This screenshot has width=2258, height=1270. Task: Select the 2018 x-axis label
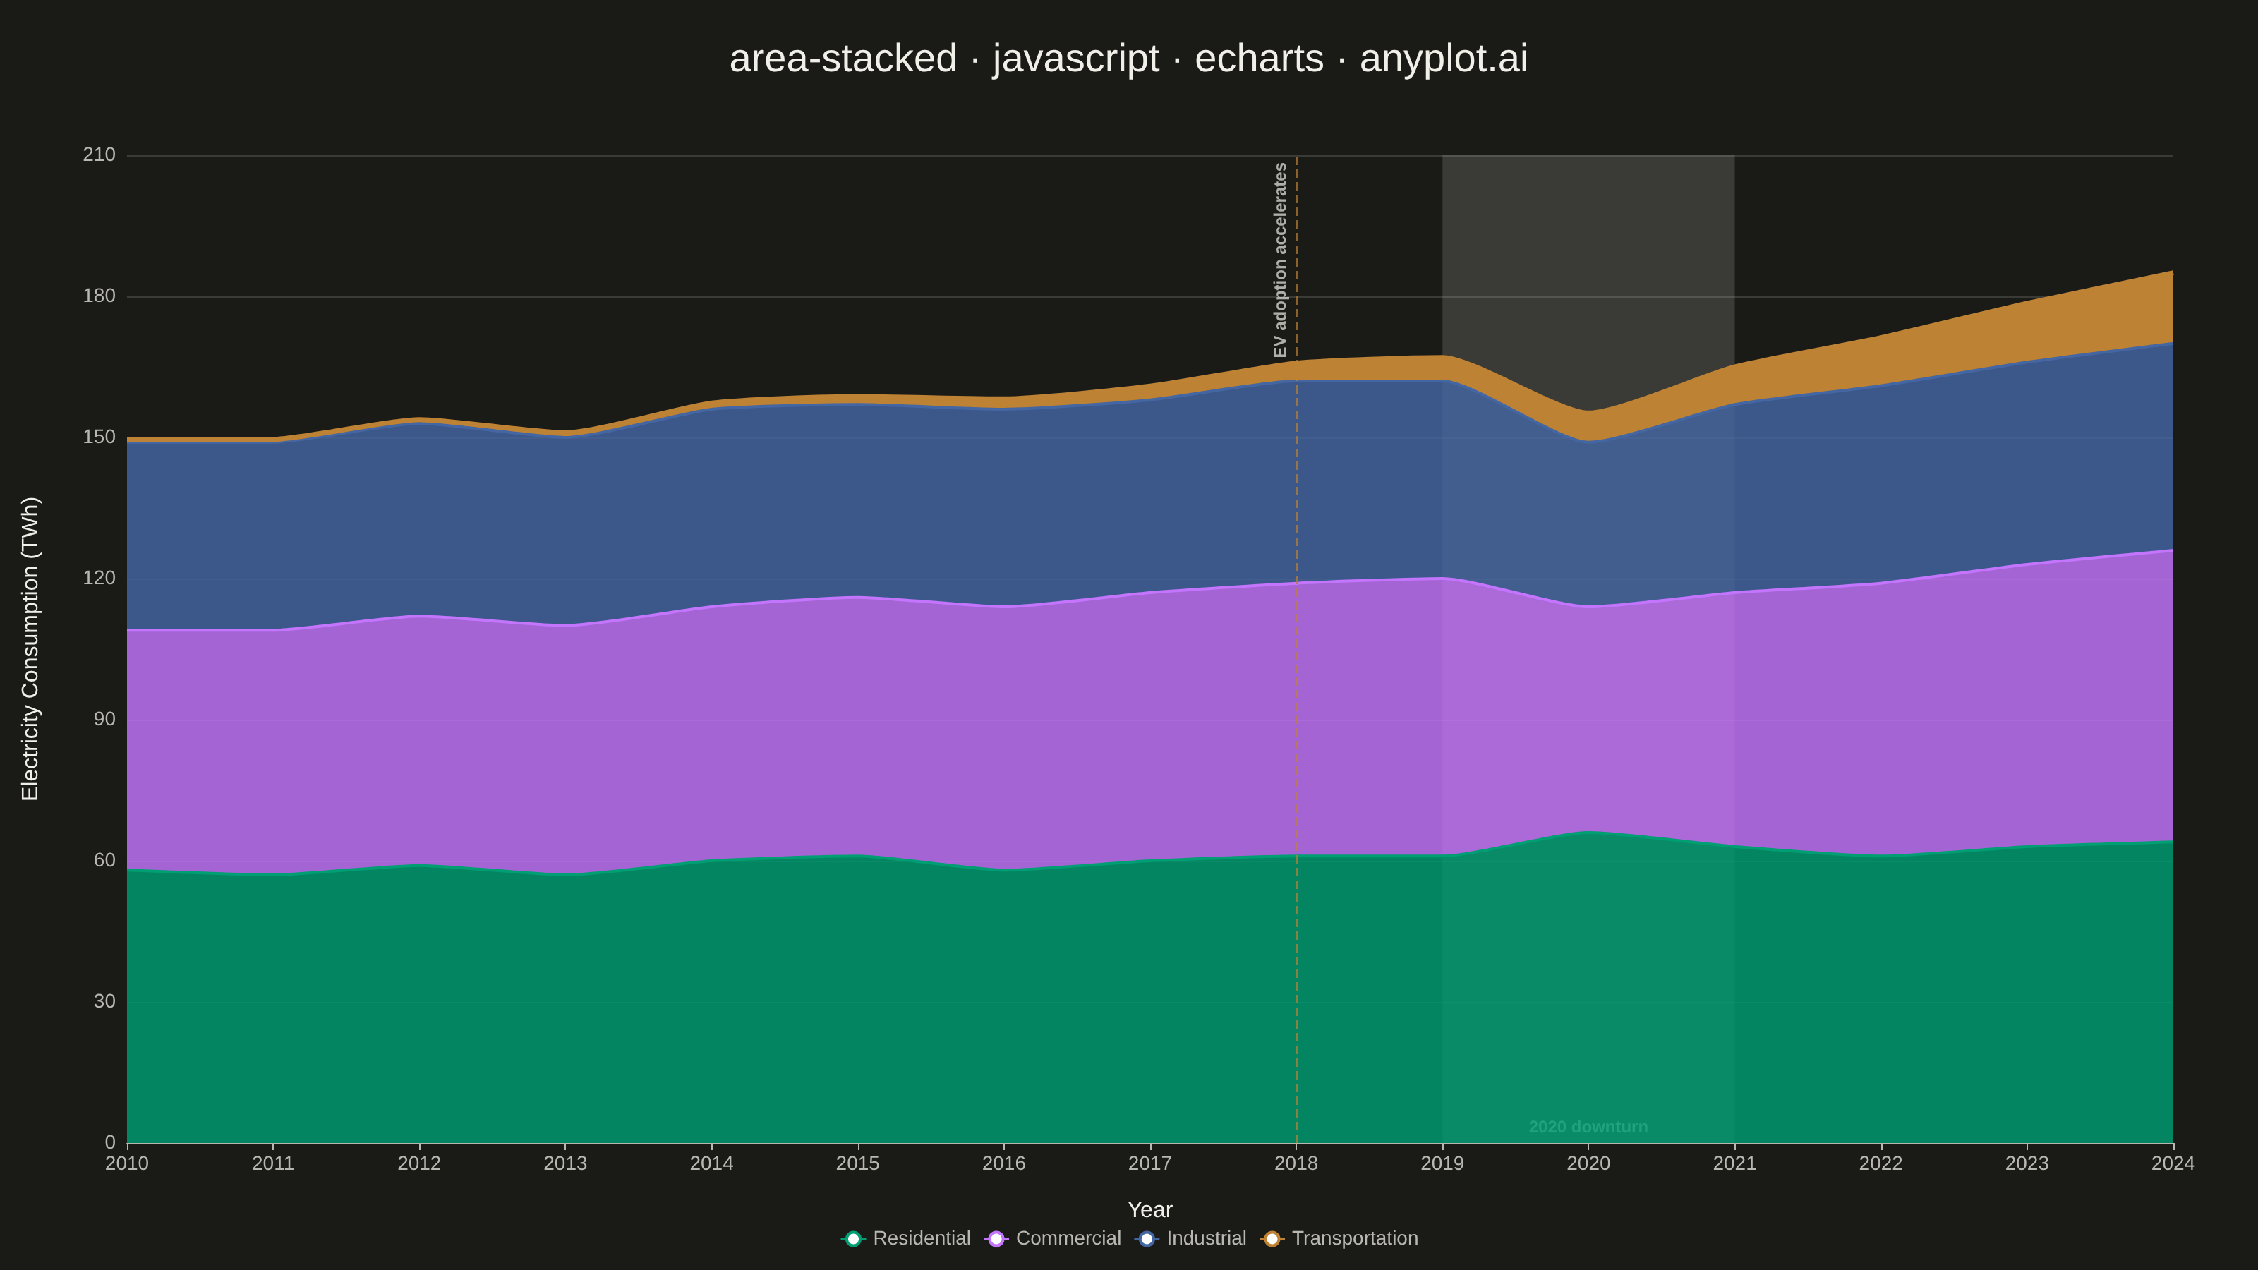click(1296, 1164)
